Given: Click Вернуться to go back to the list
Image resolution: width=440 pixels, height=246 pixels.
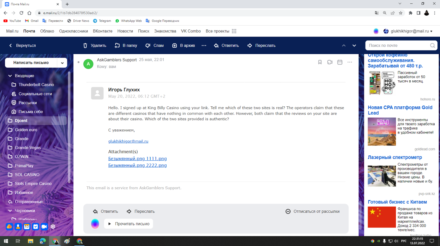Looking at the screenshot, I should (22, 46).
